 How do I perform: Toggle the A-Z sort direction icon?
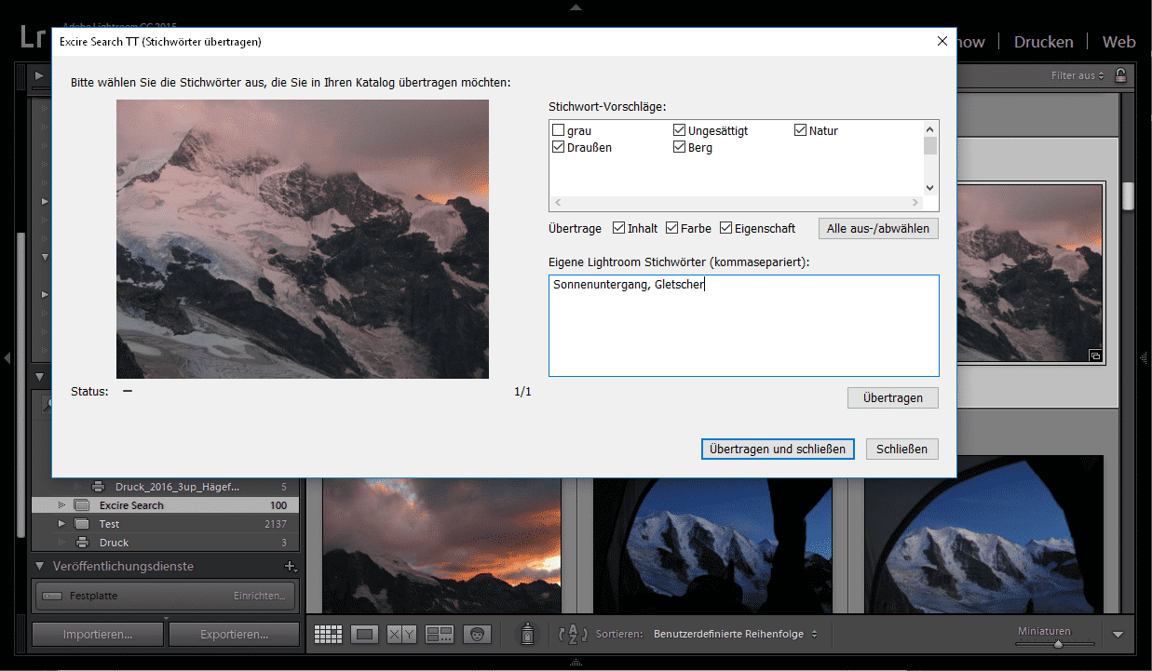(571, 635)
